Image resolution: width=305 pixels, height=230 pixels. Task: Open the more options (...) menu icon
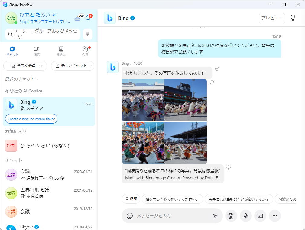point(274,216)
